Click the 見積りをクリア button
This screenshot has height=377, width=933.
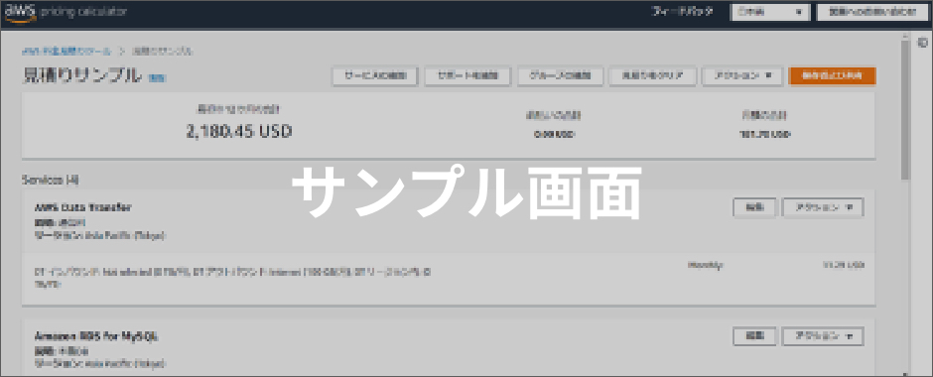click(x=652, y=76)
